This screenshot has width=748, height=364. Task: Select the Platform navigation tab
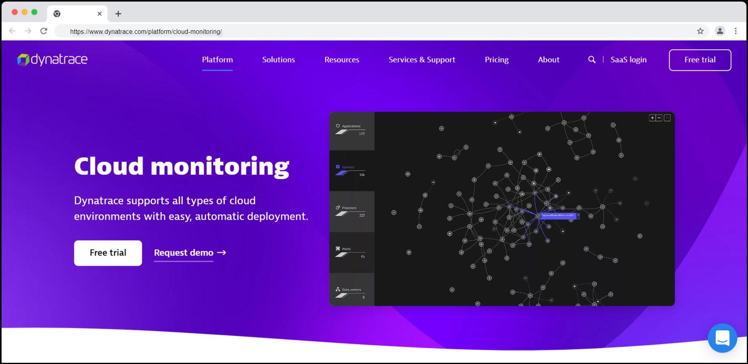click(217, 59)
